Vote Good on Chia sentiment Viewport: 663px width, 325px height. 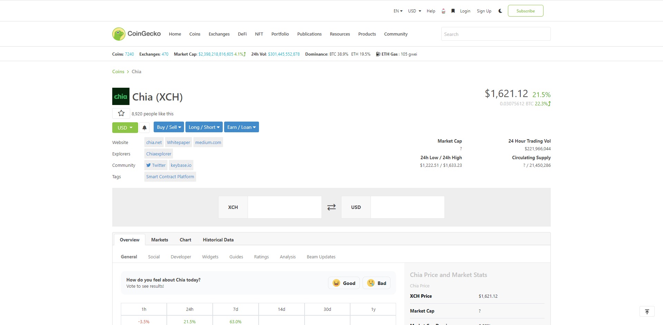(x=344, y=283)
